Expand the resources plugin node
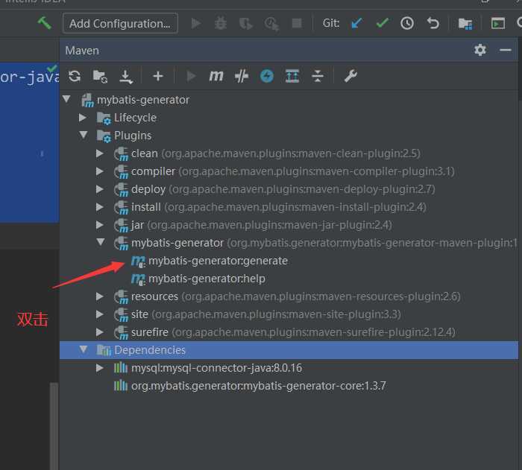The image size is (522, 470). (x=99, y=296)
